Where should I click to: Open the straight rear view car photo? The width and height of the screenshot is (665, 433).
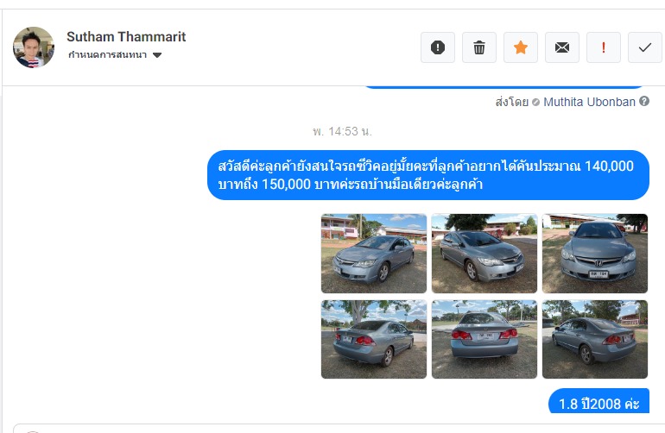click(x=484, y=339)
